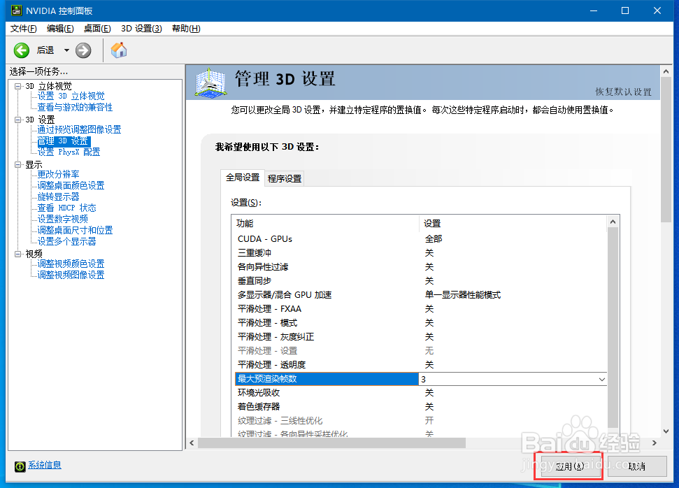Go to the home page icon
Viewport: 679px width, 488px height.
(119, 50)
